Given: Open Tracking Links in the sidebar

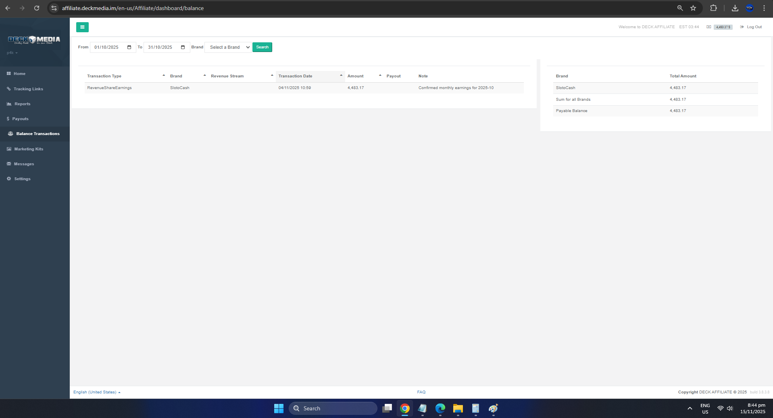Looking at the screenshot, I should 28,89.
